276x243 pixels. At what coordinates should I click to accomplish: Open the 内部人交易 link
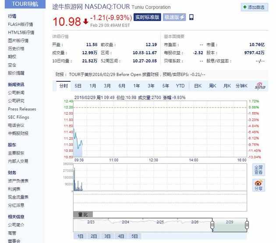click(18, 161)
